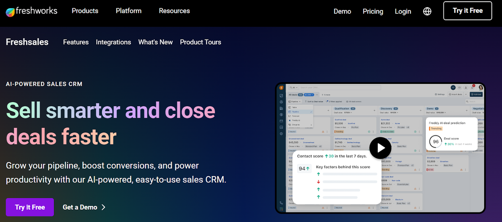Click the Freshworks logo

(x=31, y=11)
